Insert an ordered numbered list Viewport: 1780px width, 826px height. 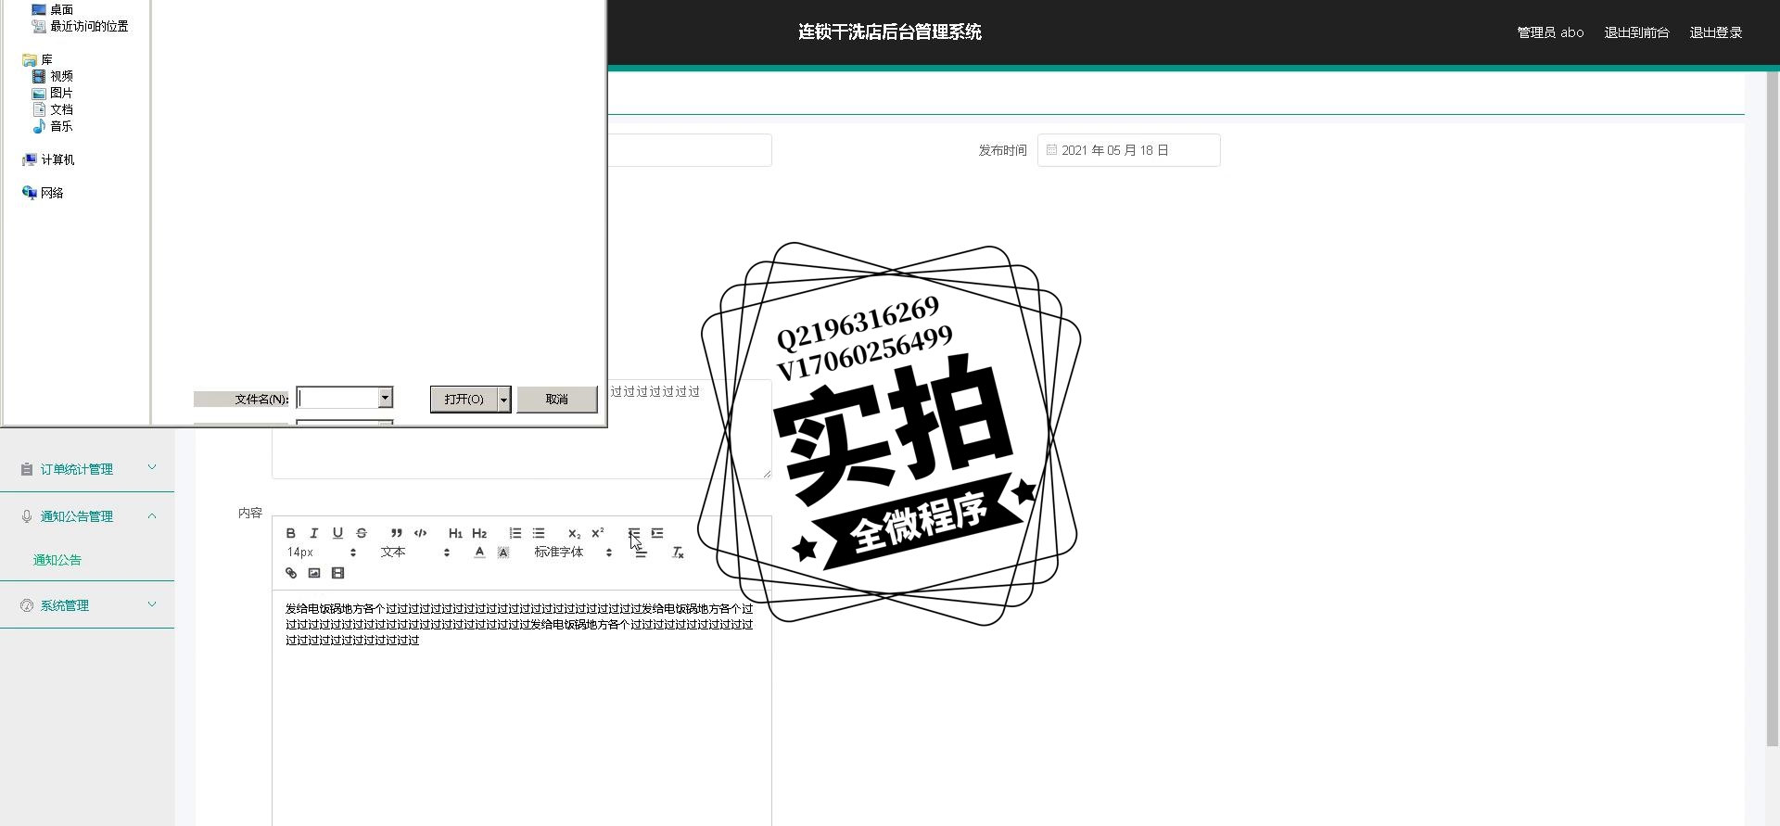coord(515,533)
